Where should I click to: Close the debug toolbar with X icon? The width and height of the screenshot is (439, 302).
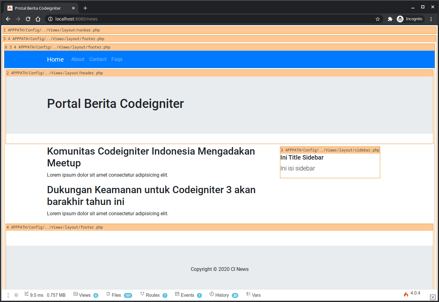(x=432, y=297)
